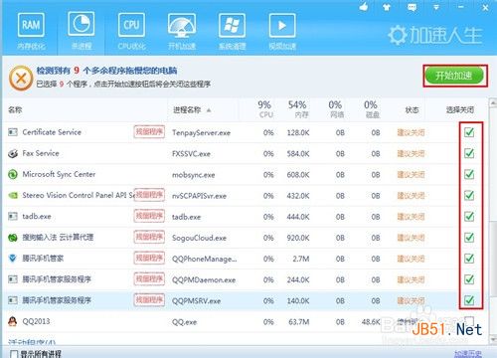The height and width of the screenshot is (358, 497).
Task: Open the acceleration history link
Action: (468, 354)
